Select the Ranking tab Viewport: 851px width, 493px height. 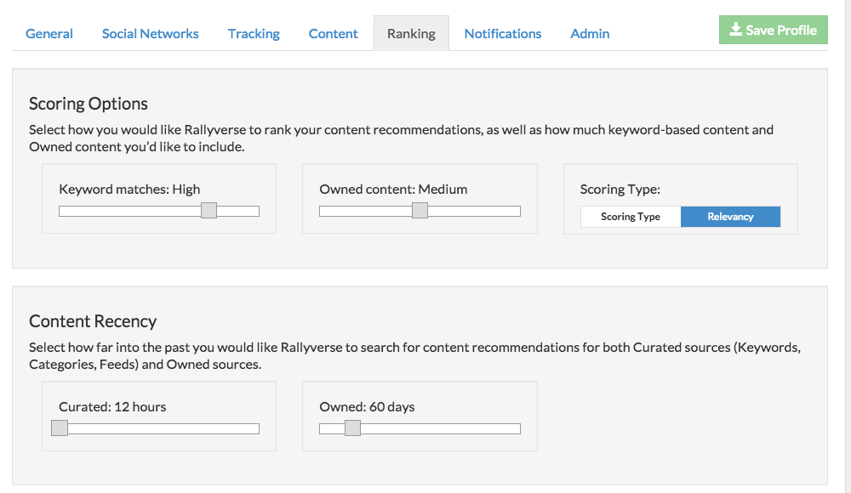pos(411,34)
